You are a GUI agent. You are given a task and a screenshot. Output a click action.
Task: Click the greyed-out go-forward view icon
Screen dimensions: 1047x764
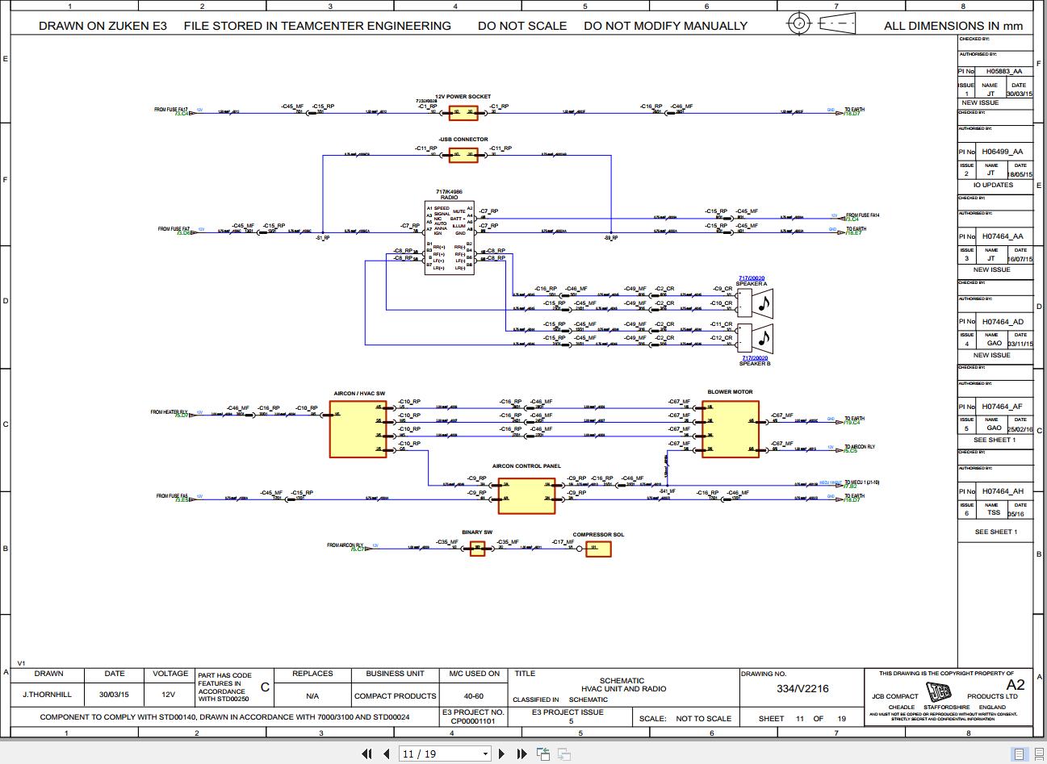563,754
